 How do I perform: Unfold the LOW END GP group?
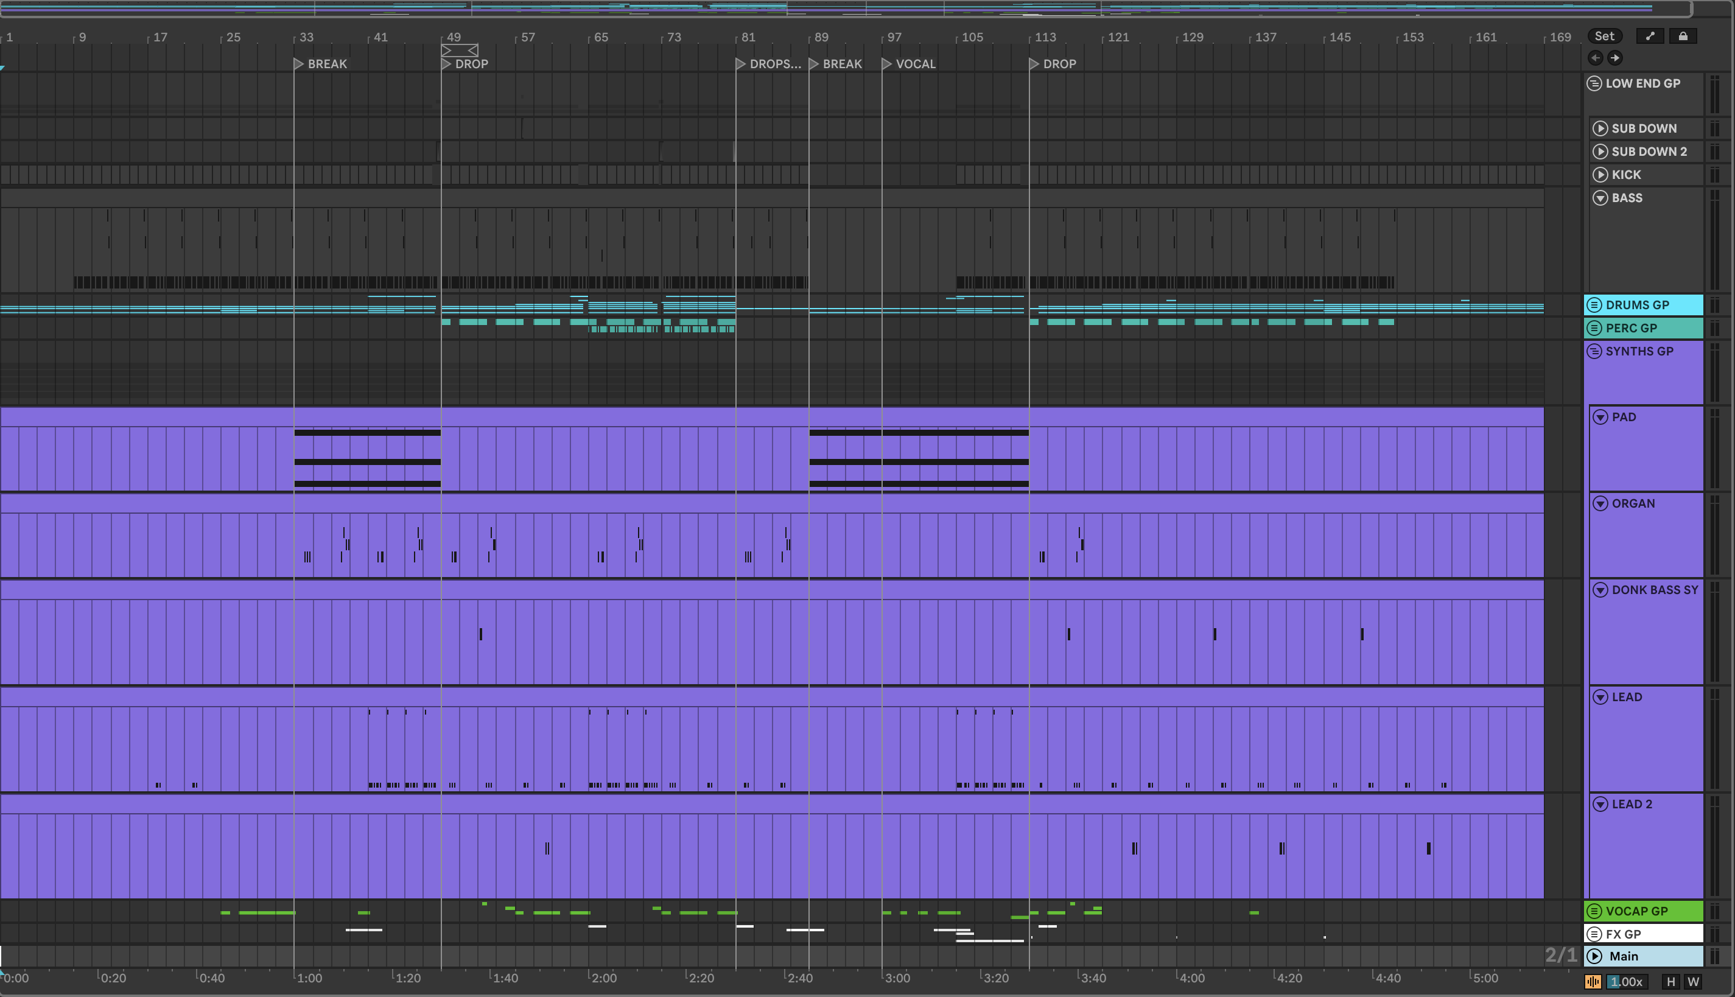[1594, 83]
